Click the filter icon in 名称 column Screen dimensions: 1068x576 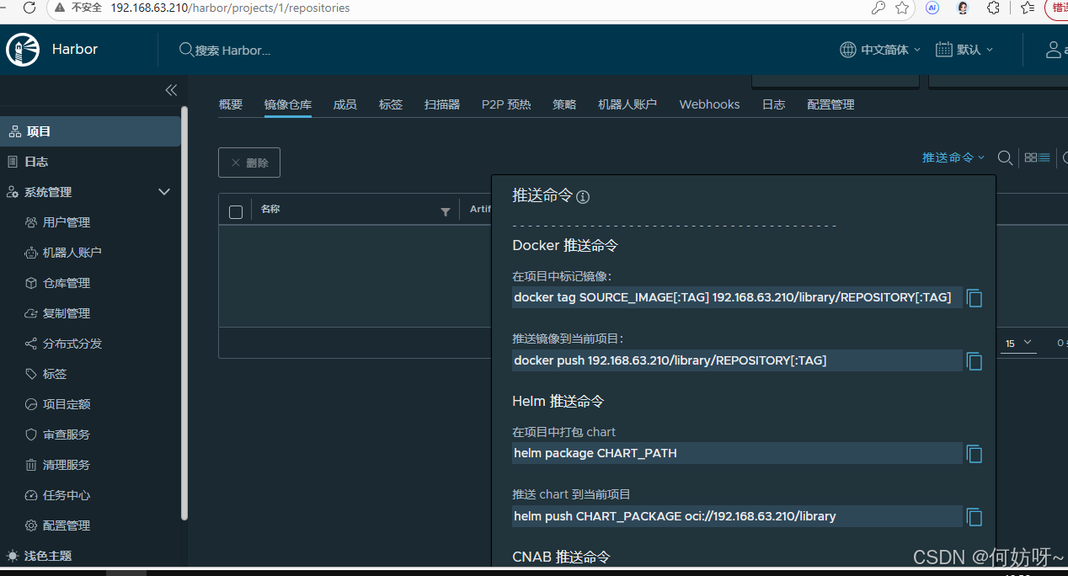point(446,212)
